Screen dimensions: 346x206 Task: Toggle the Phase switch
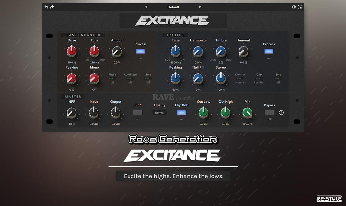(x=112, y=79)
